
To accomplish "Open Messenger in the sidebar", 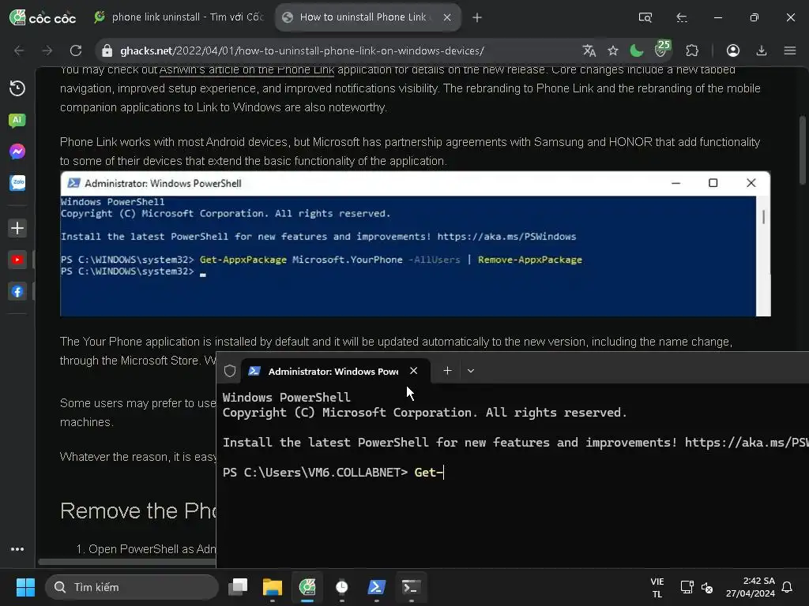I will point(17,151).
